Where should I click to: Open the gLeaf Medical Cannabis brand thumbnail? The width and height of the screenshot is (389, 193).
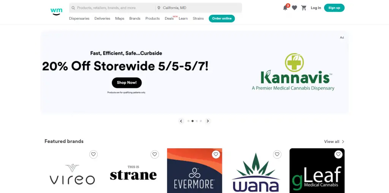pos(317,171)
